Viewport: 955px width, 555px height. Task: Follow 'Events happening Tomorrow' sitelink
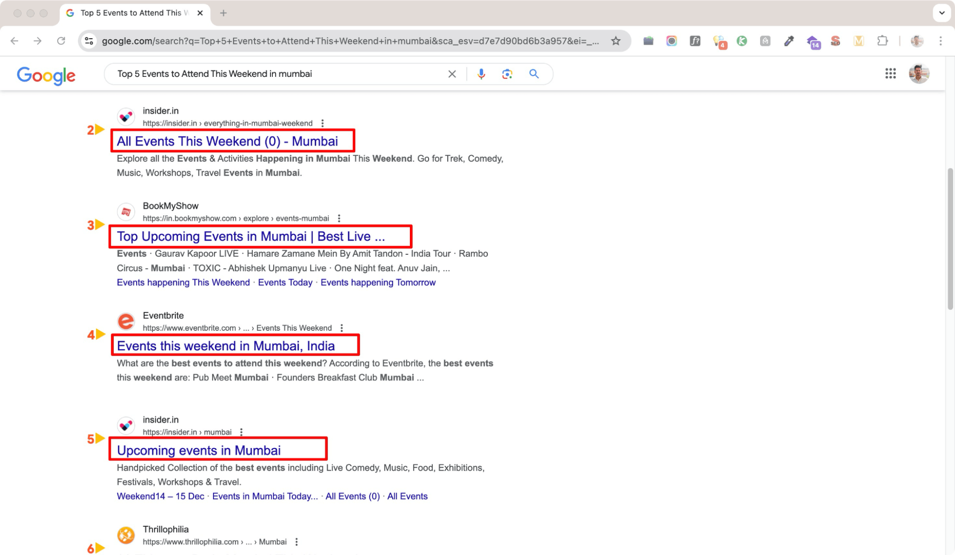tap(378, 283)
